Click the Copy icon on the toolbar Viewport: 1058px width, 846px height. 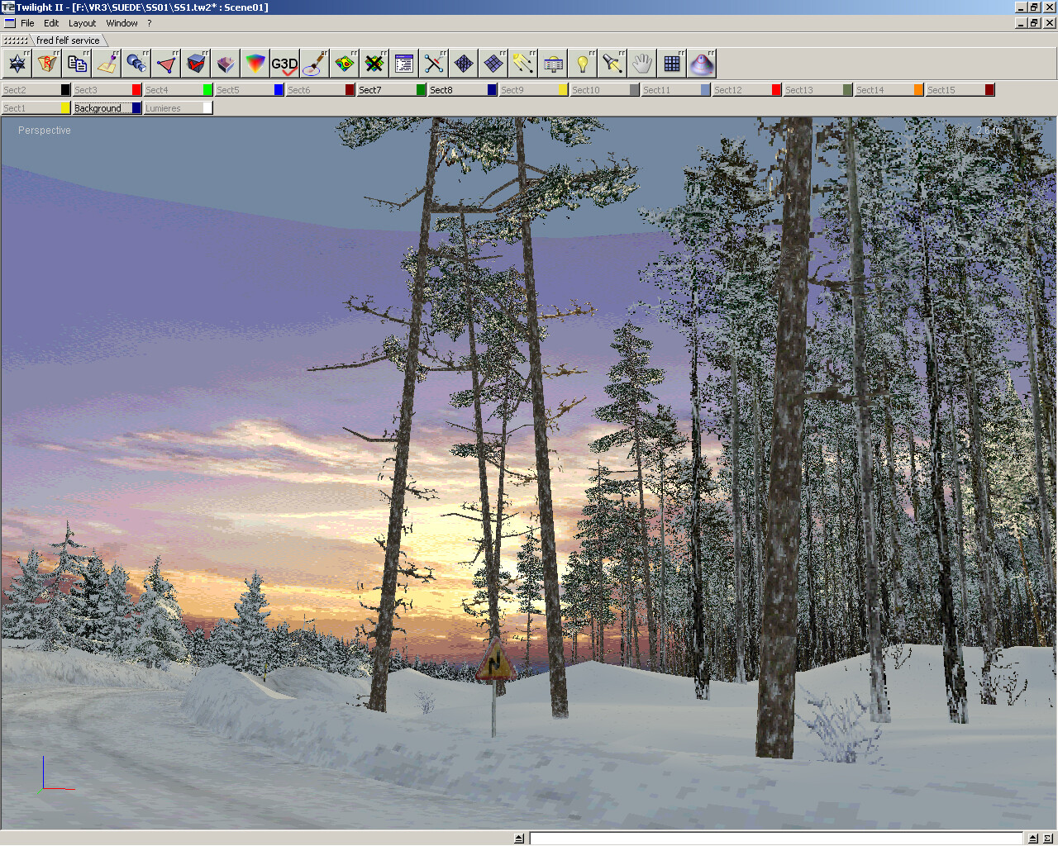point(77,63)
